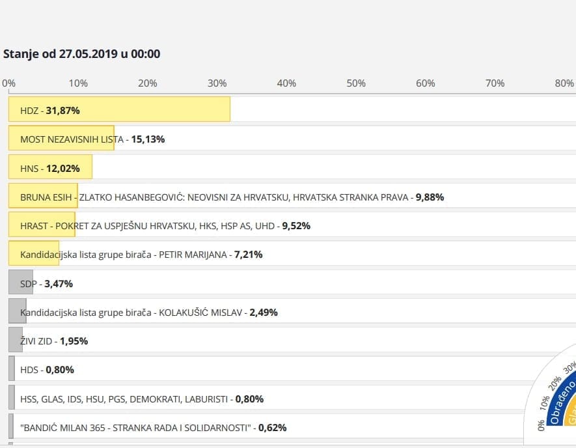This screenshot has width=576, height=448.
Task: Select the KOLAKUŠIĆ MISLAV list row
Action: pyautogui.click(x=149, y=312)
